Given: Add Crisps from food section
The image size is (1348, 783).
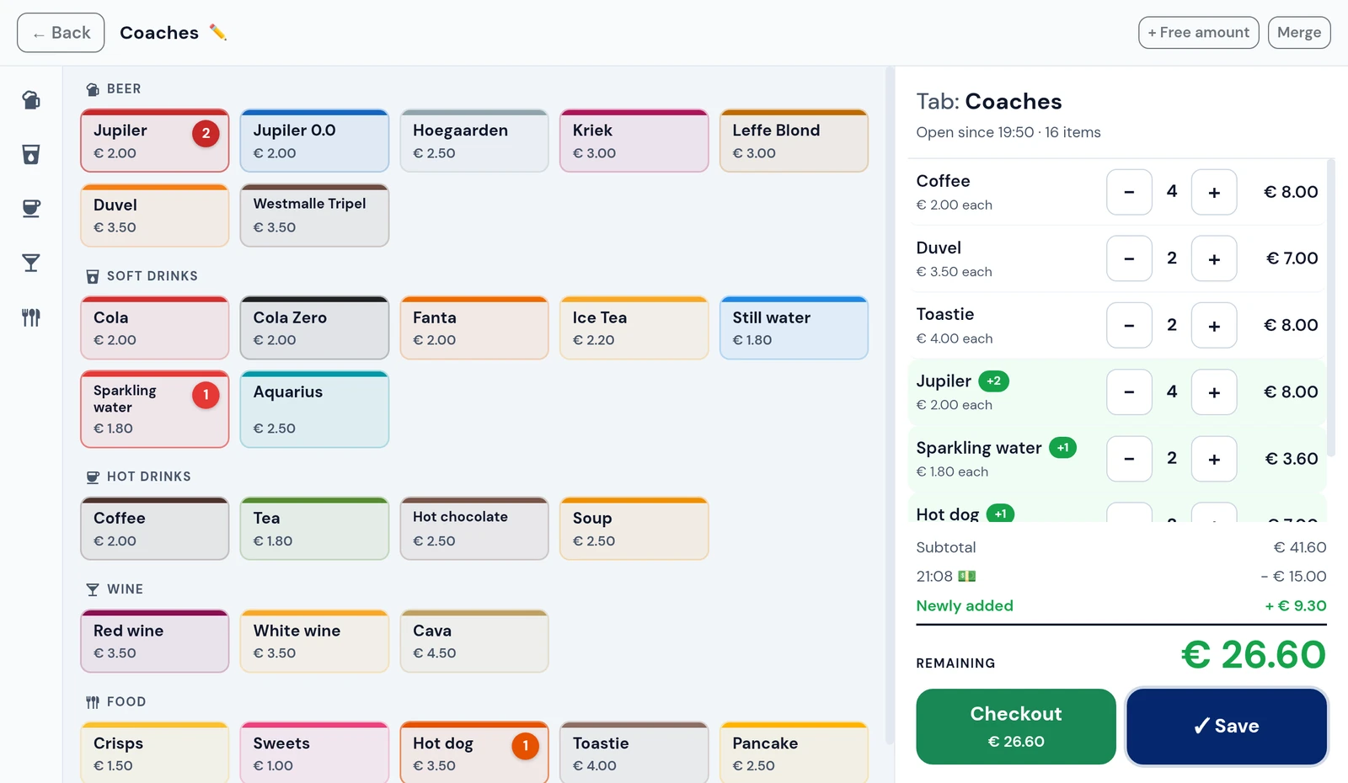Looking at the screenshot, I should 155,753.
